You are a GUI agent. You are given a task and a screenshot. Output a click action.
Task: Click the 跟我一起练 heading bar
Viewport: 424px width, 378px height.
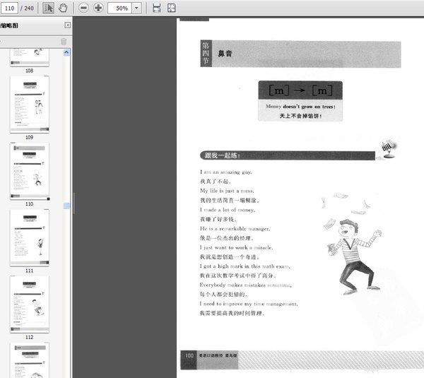tap(288, 155)
